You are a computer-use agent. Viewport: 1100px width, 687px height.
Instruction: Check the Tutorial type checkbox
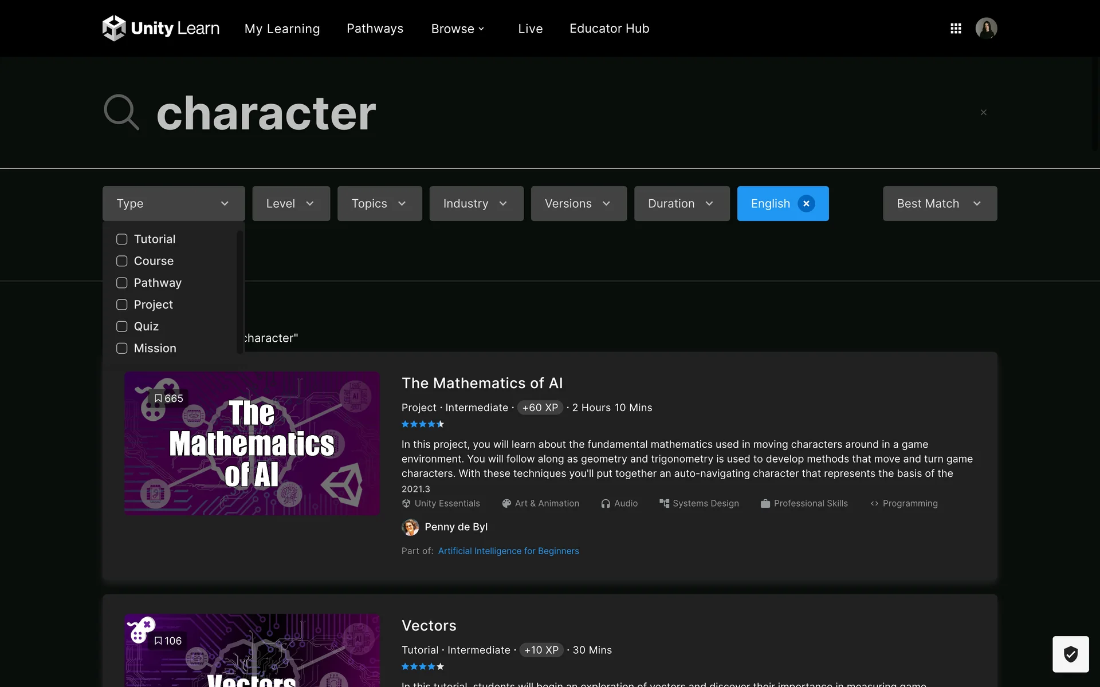coord(122,239)
